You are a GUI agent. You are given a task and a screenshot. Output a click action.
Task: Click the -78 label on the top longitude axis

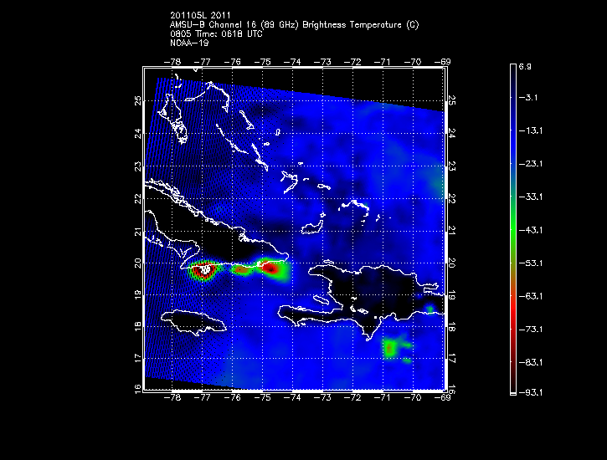pos(172,62)
